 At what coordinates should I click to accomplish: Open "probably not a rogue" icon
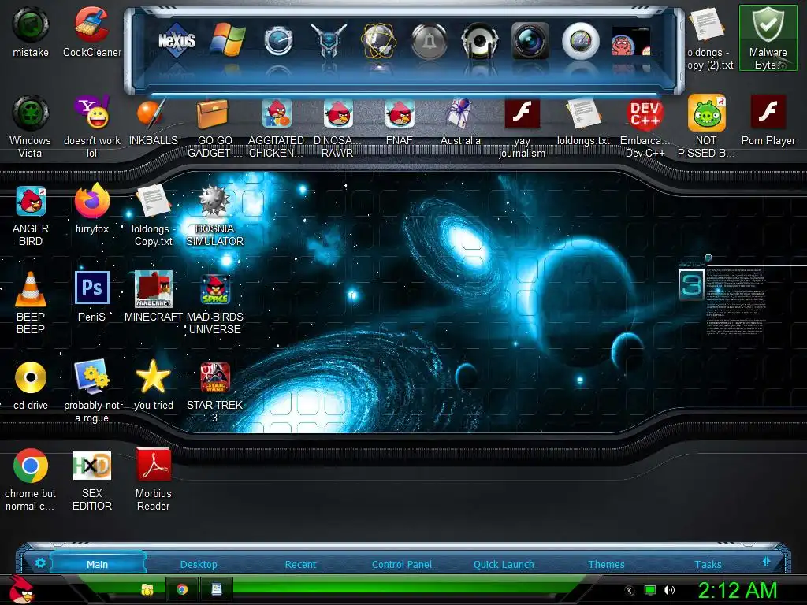(x=91, y=392)
